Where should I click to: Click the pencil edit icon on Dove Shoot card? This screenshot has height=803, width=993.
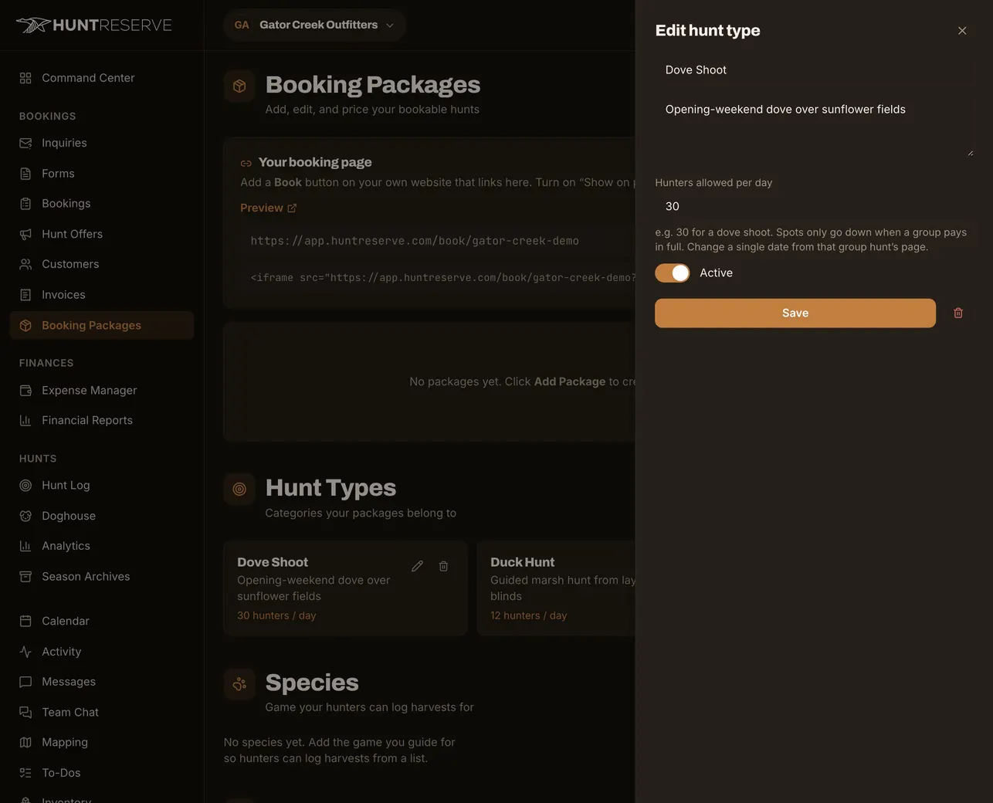pyautogui.click(x=417, y=566)
